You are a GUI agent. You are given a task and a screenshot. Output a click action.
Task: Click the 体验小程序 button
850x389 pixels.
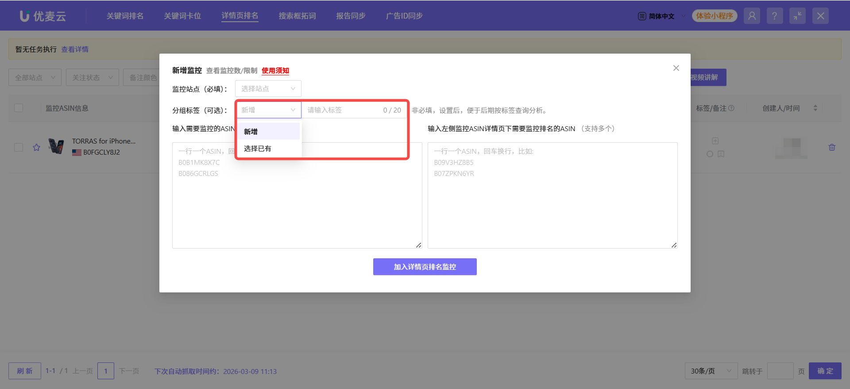(x=715, y=16)
